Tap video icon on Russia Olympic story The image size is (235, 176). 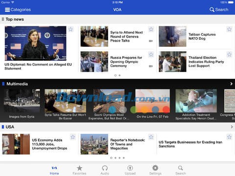[151, 66]
